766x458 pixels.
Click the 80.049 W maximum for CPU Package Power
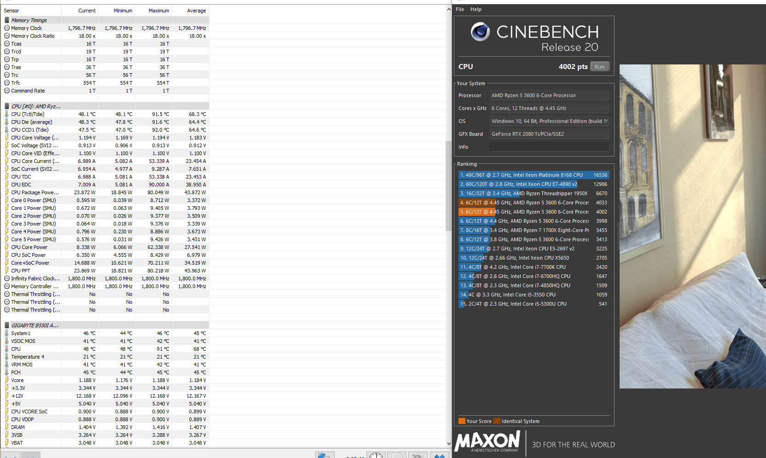point(158,192)
